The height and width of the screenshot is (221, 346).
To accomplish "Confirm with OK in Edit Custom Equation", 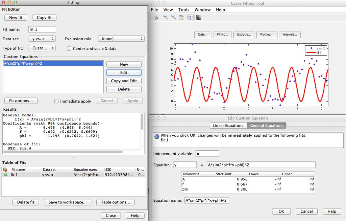I will (x=281, y=212).
